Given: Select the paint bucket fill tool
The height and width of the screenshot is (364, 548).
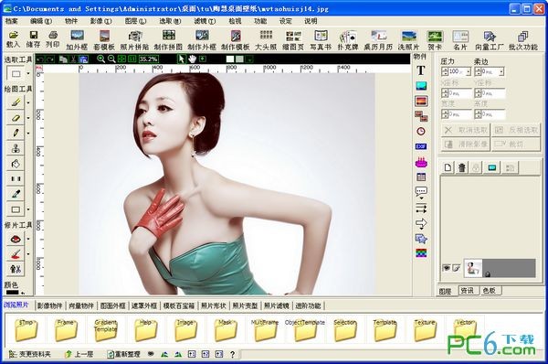Looking at the screenshot, I should [x=16, y=164].
